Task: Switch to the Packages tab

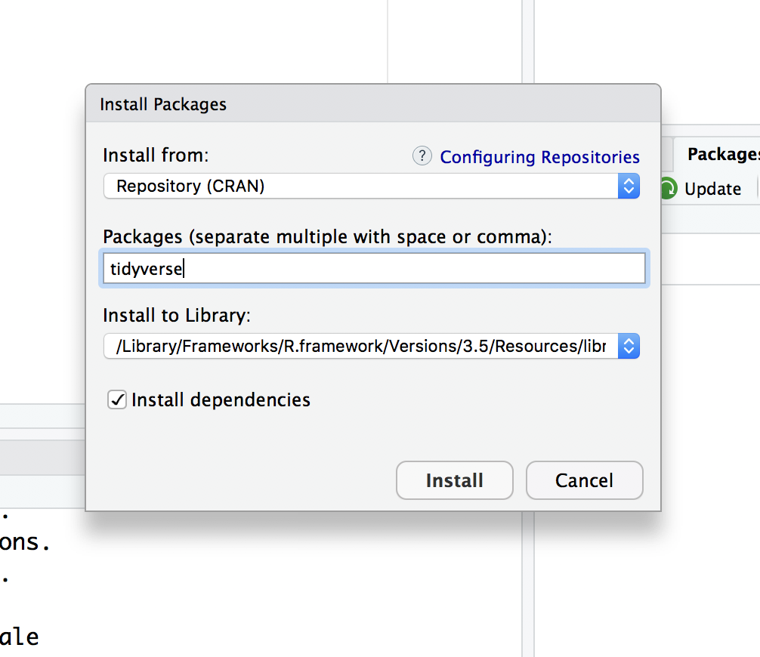Action: tap(722, 154)
